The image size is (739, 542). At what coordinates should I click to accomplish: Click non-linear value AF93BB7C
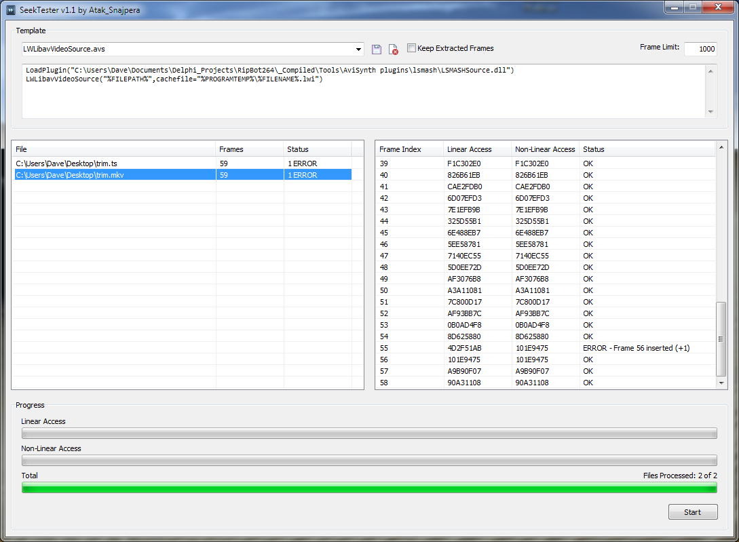coord(532,313)
